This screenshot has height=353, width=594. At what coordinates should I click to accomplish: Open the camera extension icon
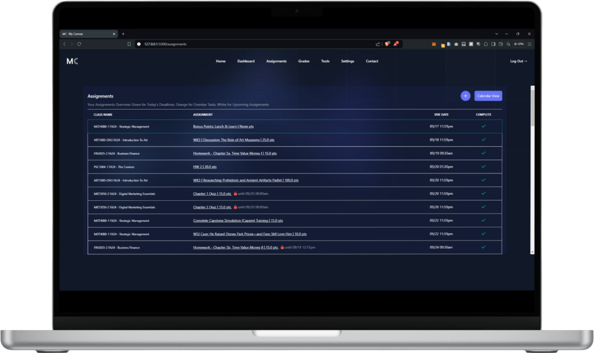point(456,44)
